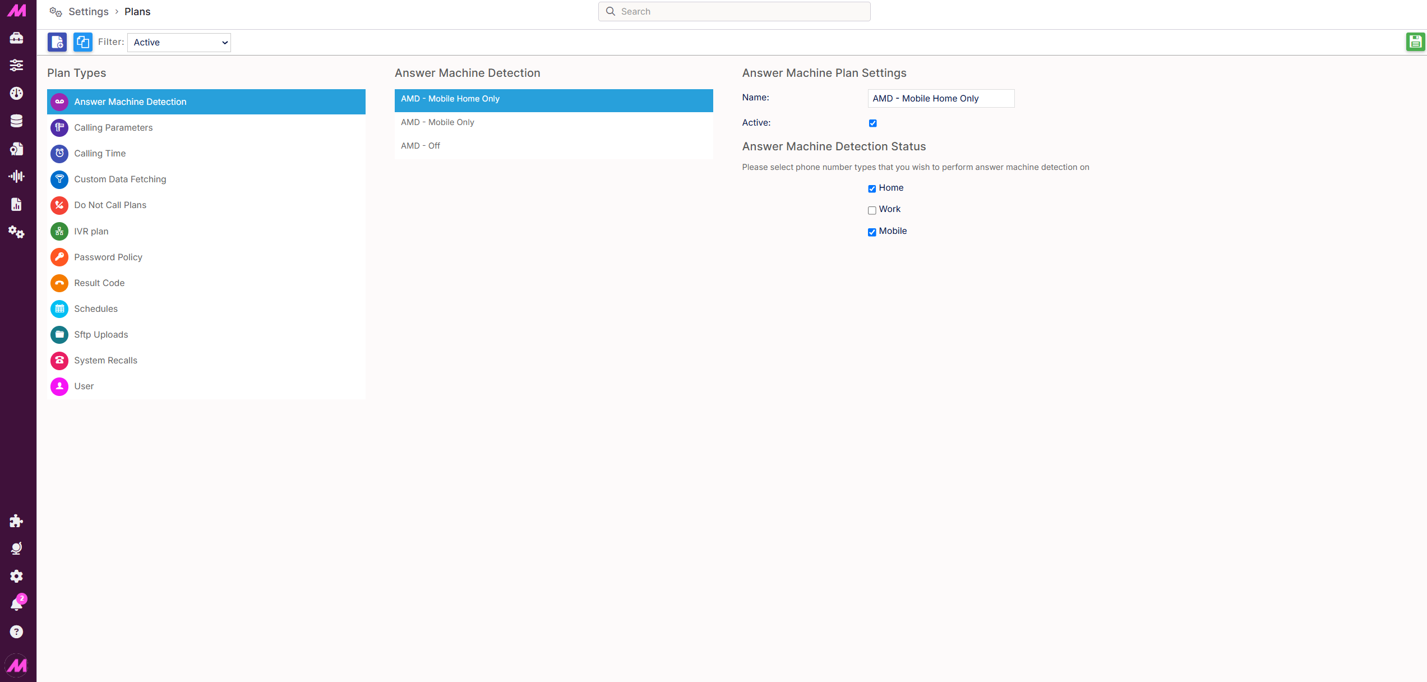Open the certificate document sidebar icon
This screenshot has height=682, width=1427.
16,149
